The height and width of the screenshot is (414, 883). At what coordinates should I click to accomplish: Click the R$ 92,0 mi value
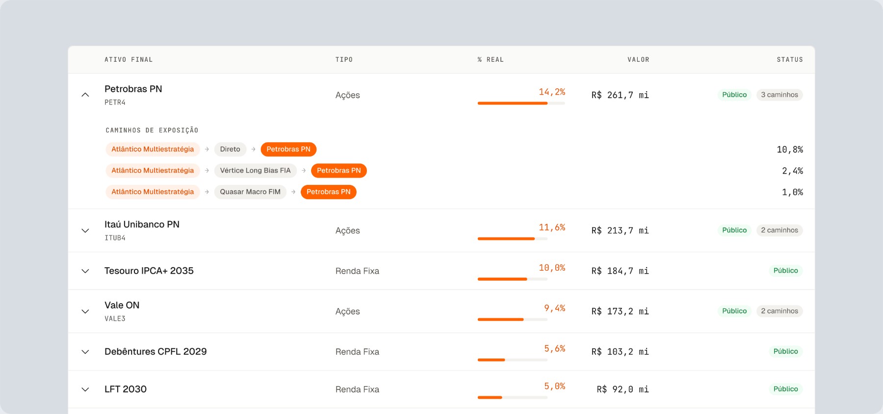(x=623, y=389)
